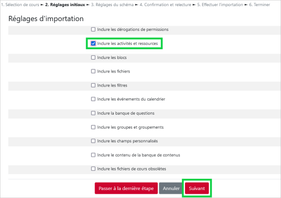Select step 2. Réglages initiaux
This screenshot has height=198, width=281.
[x=65, y=5]
